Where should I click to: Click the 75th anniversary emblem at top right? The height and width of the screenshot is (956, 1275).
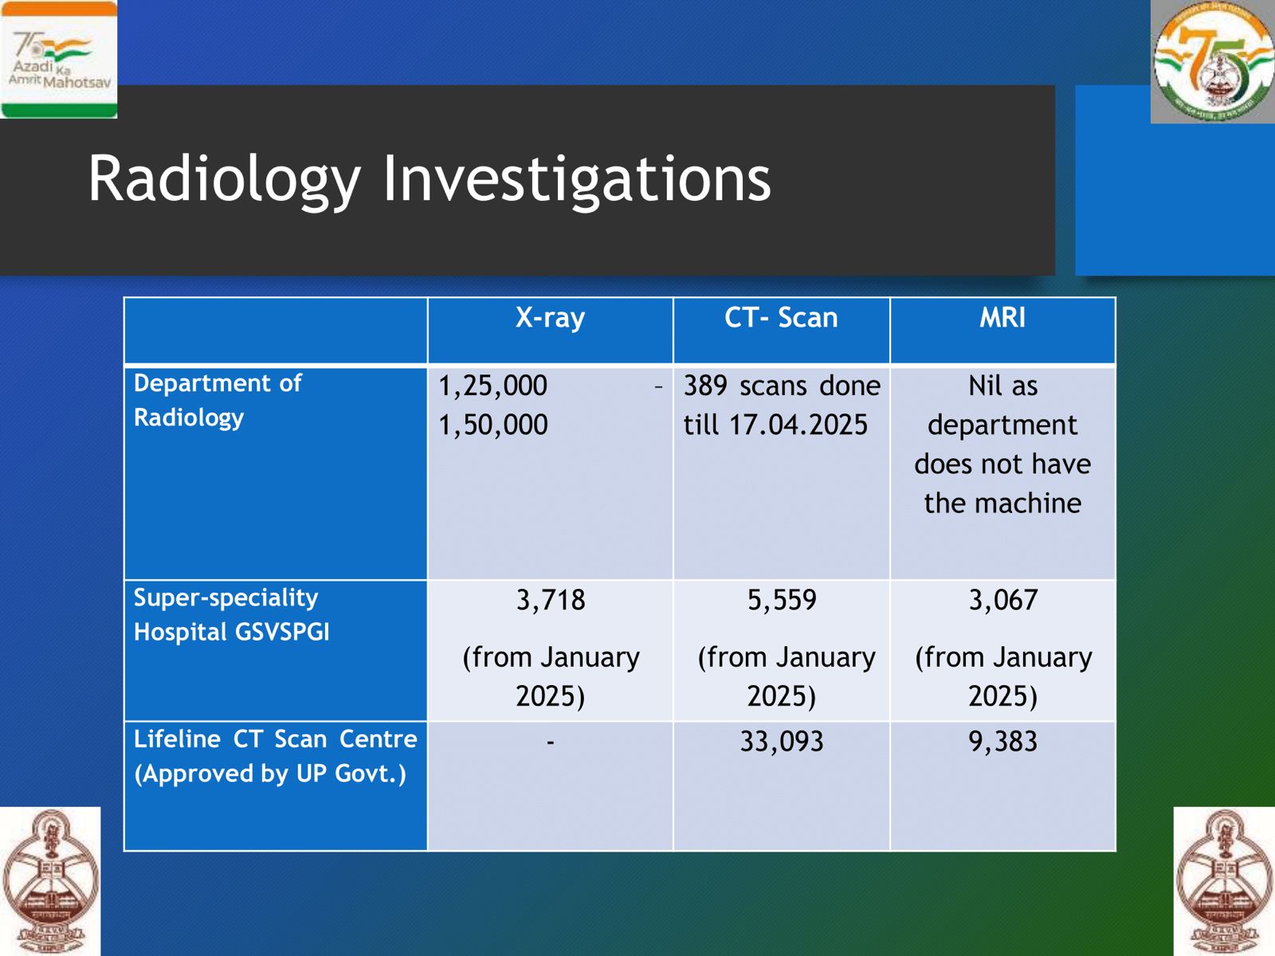pyautogui.click(x=1212, y=62)
